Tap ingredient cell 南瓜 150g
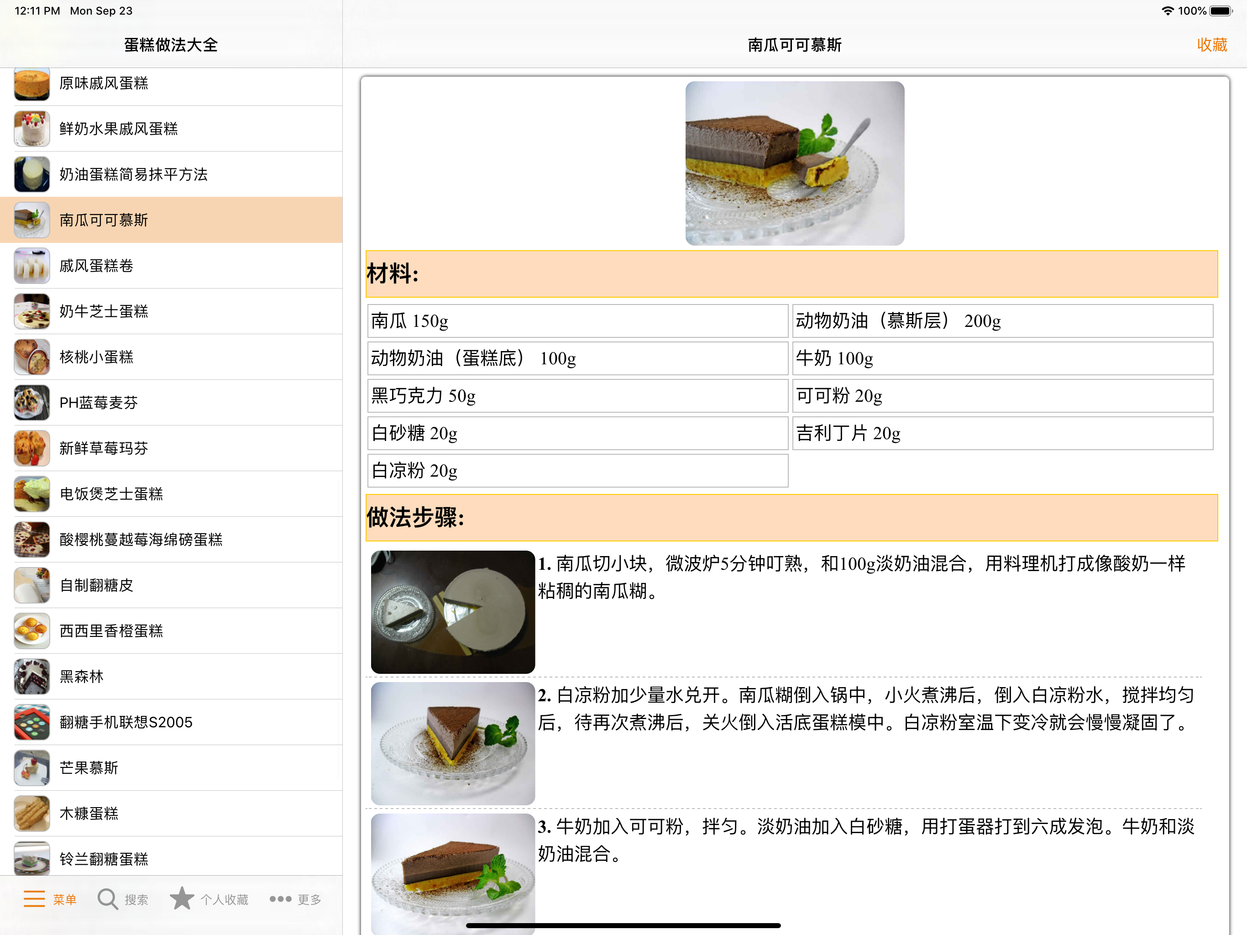 click(x=578, y=321)
